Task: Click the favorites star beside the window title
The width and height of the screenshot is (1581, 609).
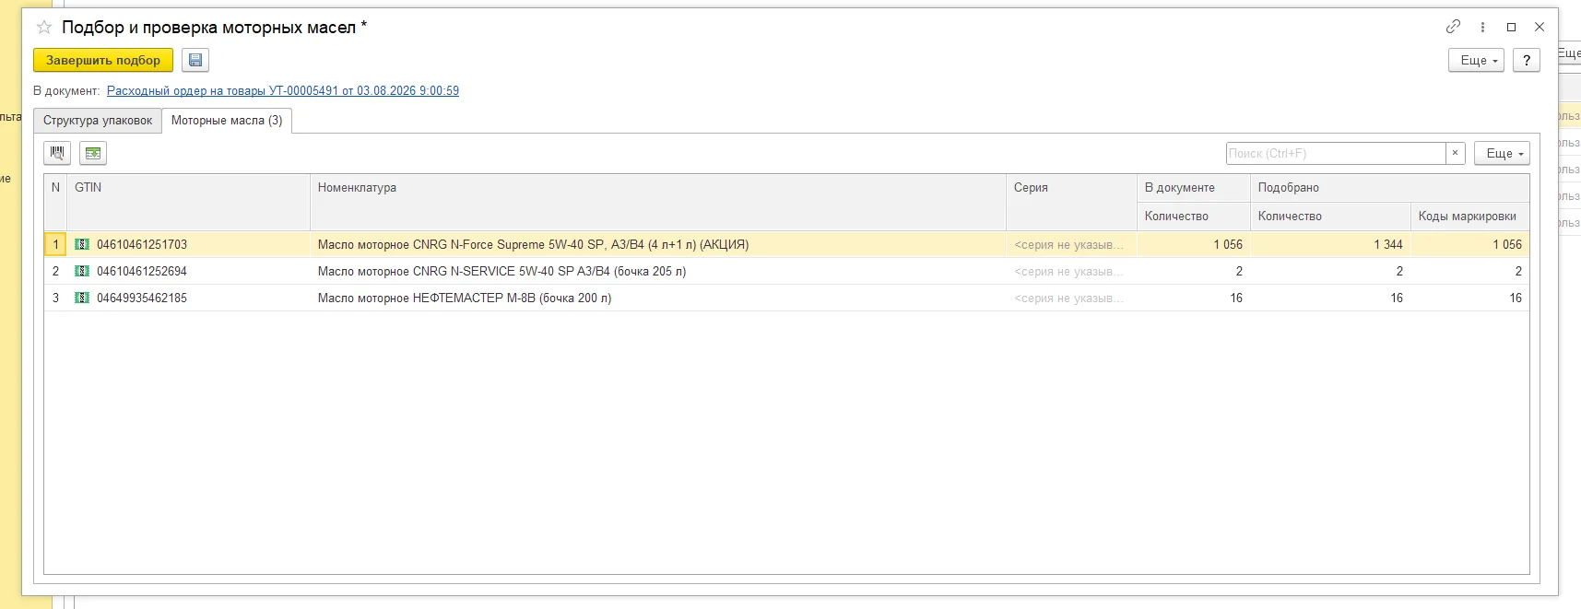Action: point(43,28)
